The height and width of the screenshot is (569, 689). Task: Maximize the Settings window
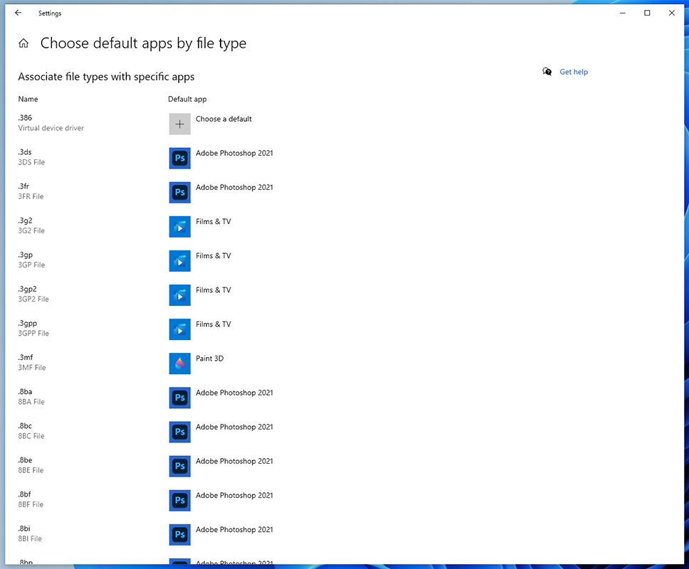point(647,13)
